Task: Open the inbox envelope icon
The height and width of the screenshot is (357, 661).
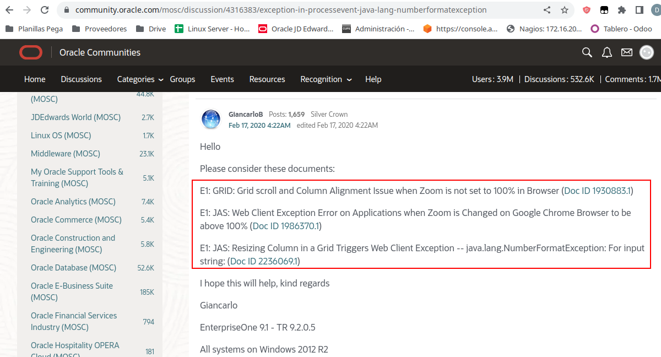Action: (627, 52)
